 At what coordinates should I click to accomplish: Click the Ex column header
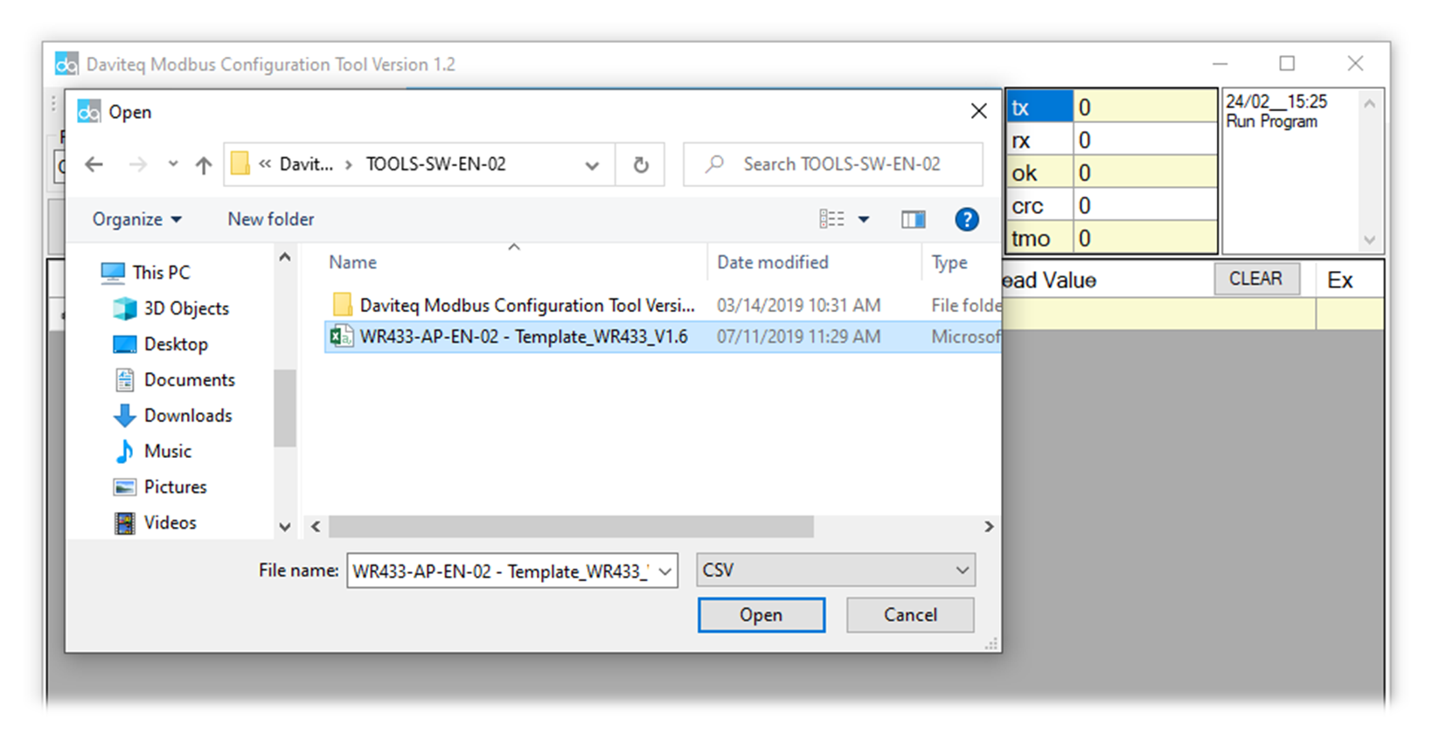click(x=1340, y=280)
